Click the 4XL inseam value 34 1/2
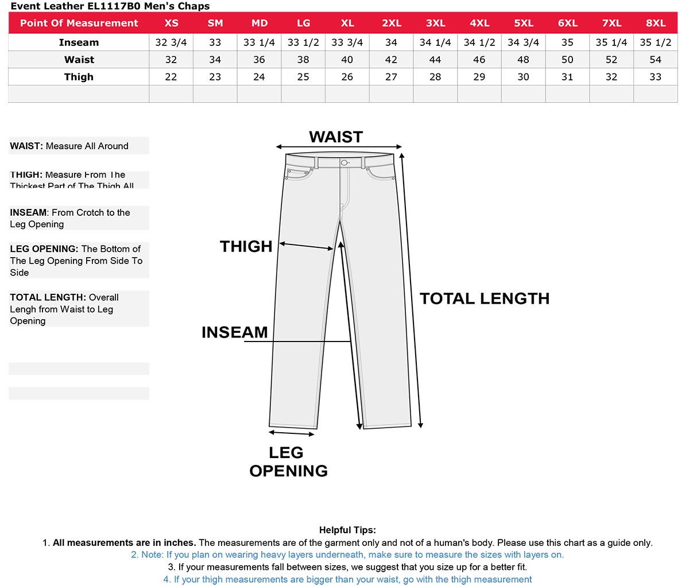Screen dimensions: 689x586 point(479,42)
